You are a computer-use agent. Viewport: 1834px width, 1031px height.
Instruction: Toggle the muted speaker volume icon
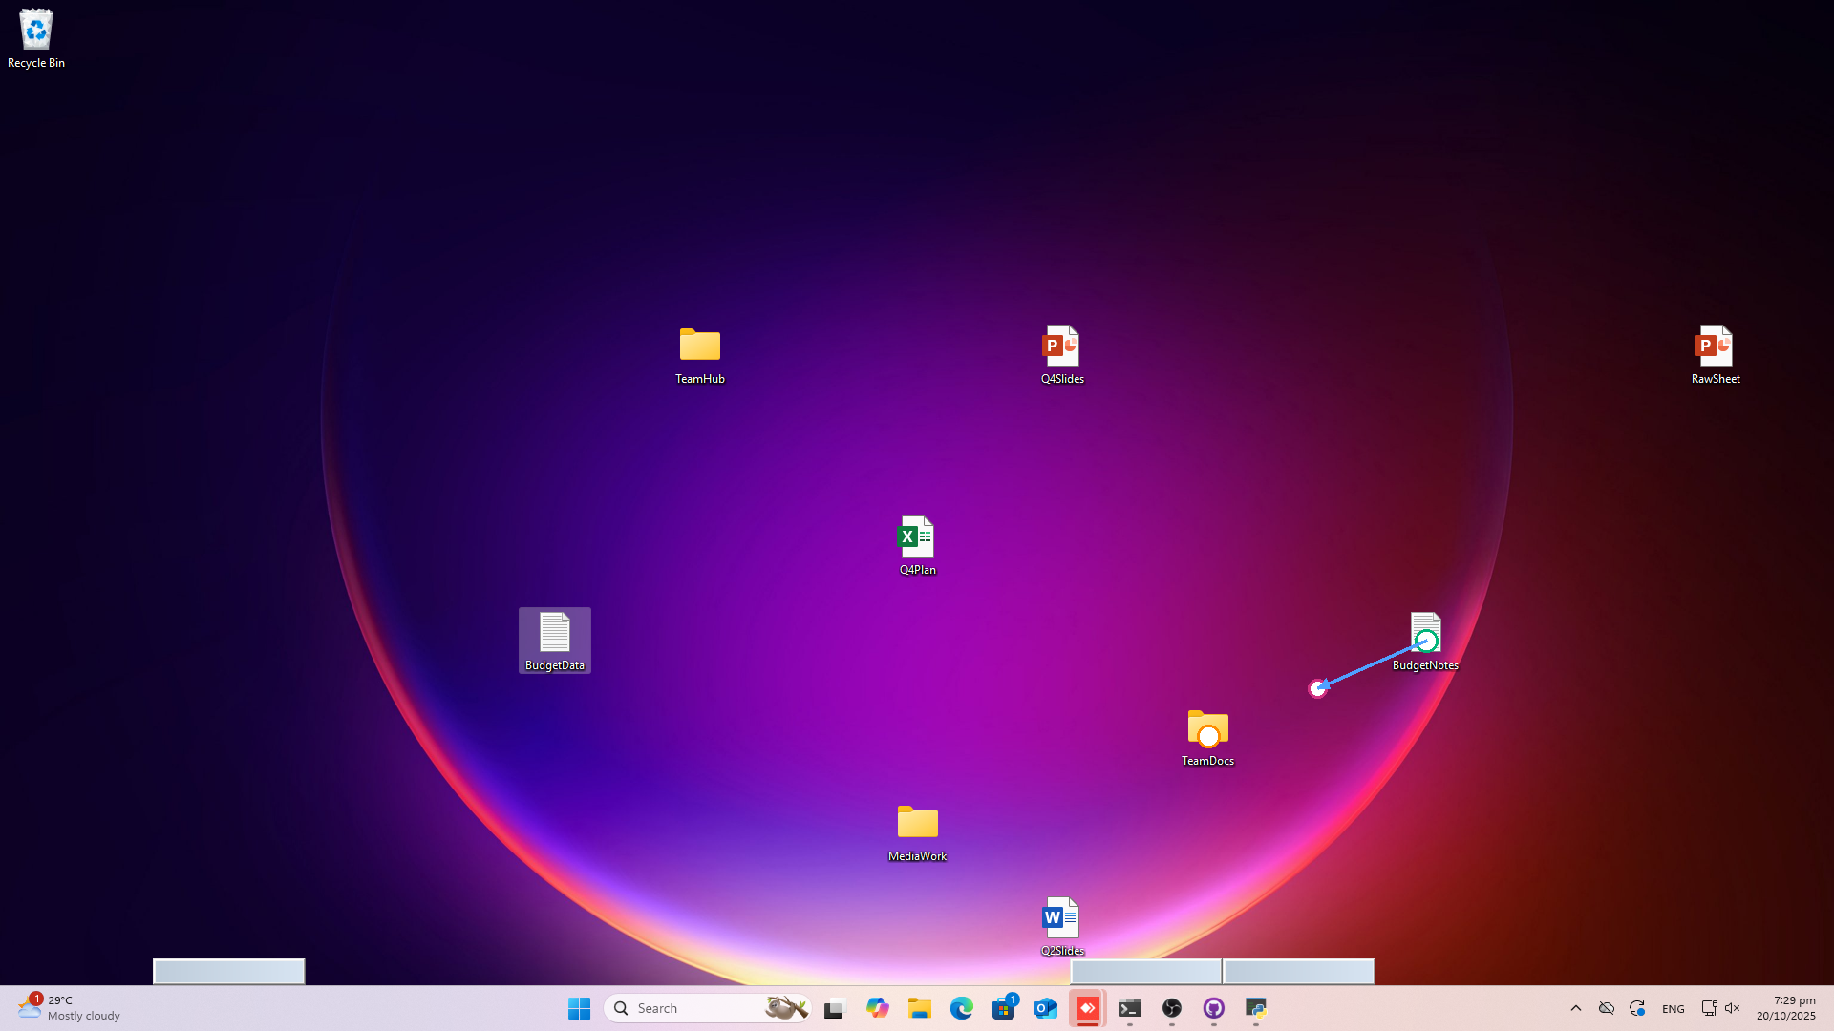[x=1733, y=1008]
